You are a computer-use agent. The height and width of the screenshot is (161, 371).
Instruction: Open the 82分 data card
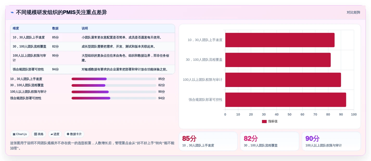(x=270, y=141)
